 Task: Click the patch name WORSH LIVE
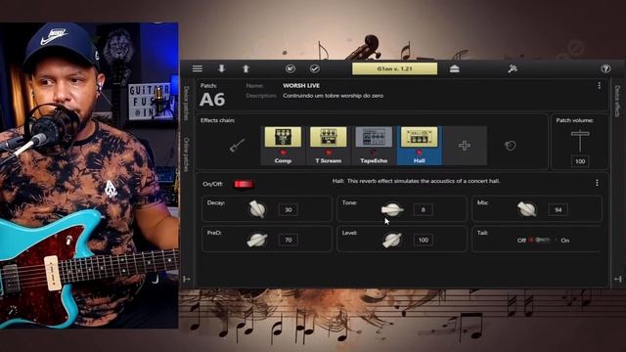[x=301, y=85]
